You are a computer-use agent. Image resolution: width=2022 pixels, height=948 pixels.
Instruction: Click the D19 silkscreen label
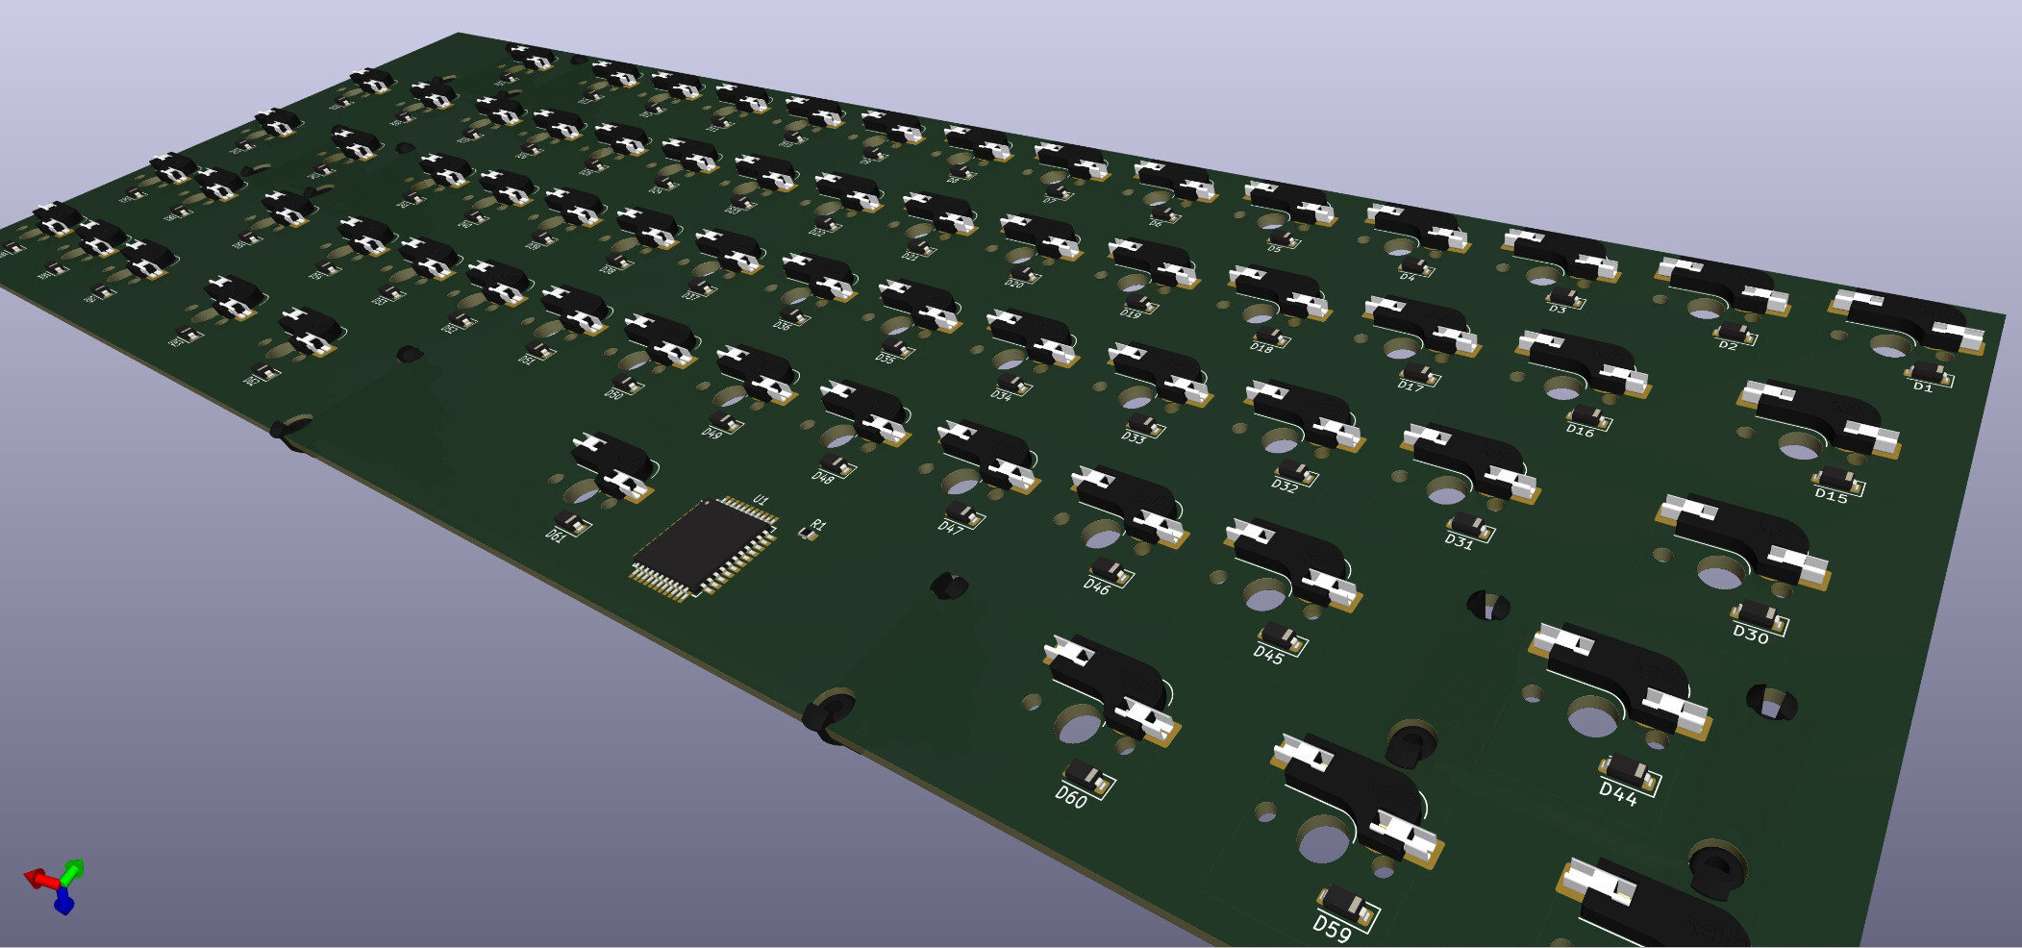[1131, 313]
